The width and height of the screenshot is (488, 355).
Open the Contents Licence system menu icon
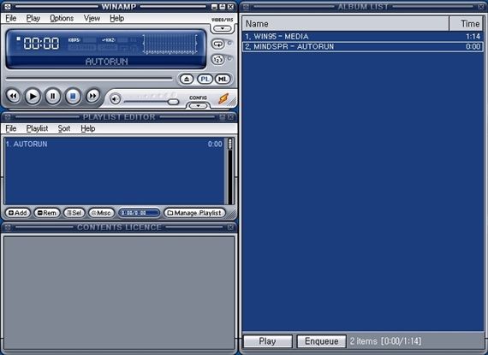[8, 228]
